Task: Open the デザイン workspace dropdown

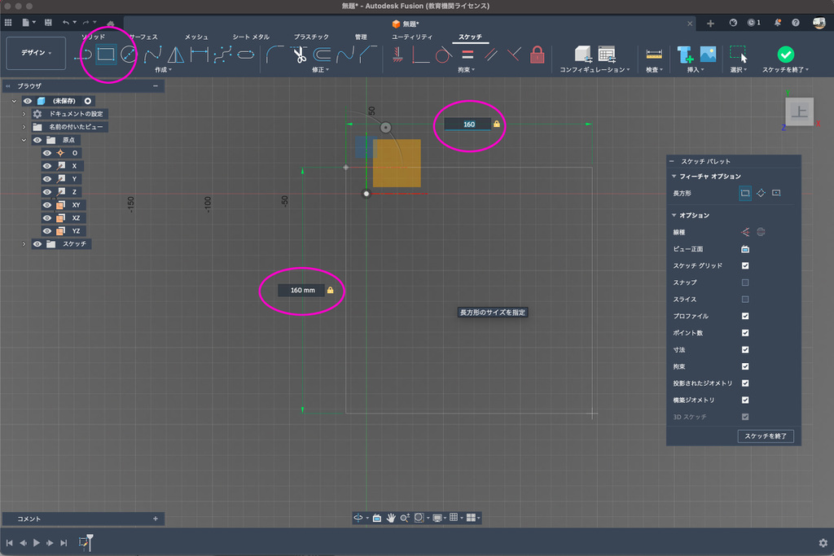Action: point(36,53)
